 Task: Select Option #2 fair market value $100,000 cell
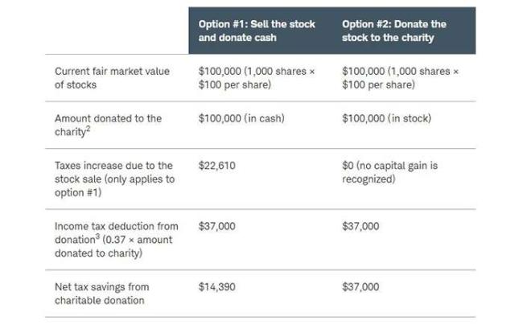pos(400,78)
